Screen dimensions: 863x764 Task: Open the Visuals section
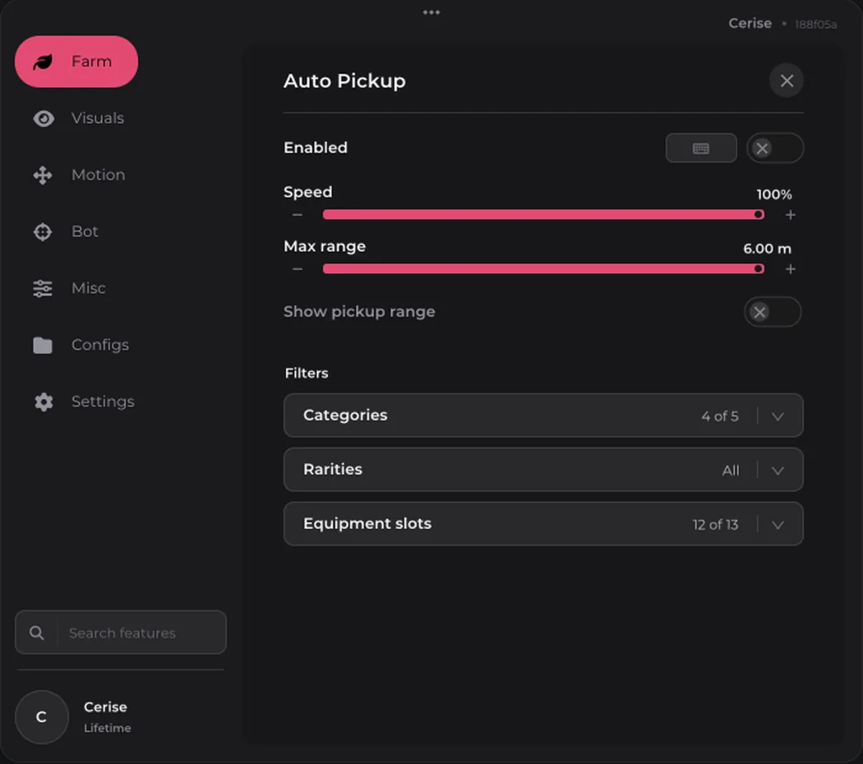pos(78,118)
